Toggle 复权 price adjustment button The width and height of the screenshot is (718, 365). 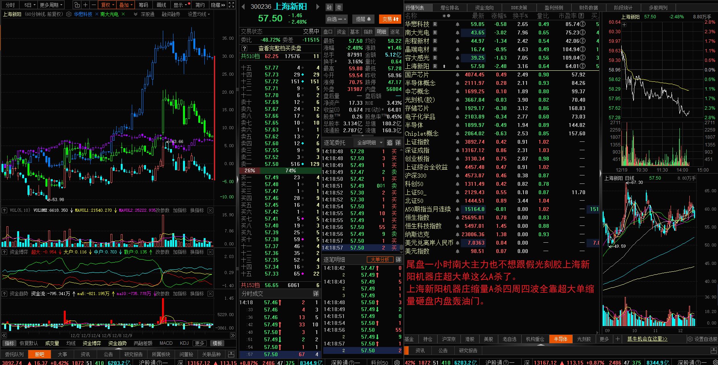107,5
